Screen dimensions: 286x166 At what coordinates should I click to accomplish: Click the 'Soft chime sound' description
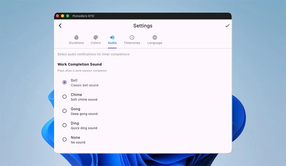click(84, 99)
